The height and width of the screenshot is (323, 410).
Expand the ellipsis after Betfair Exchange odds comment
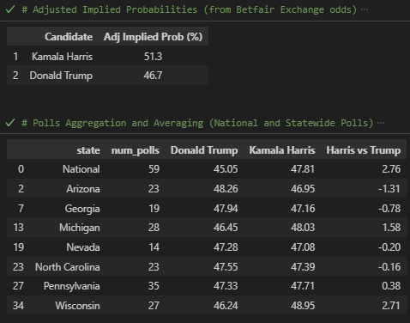point(365,9)
